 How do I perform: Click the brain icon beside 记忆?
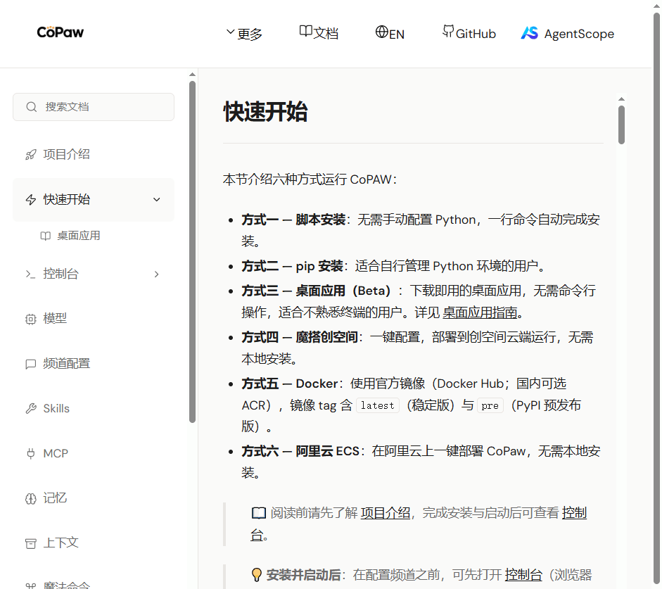click(x=30, y=499)
